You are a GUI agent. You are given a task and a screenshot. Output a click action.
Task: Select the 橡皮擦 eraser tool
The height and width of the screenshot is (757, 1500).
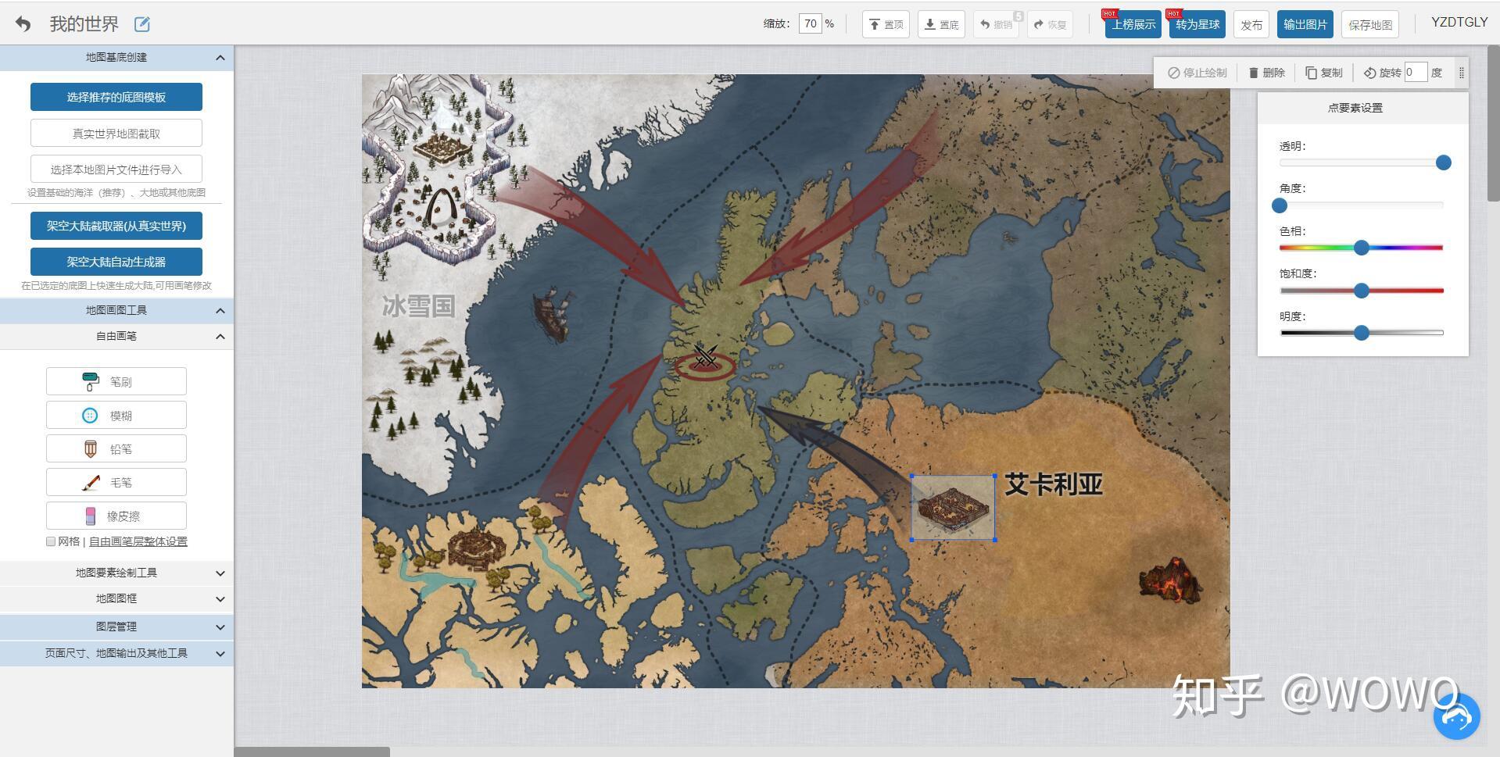pos(116,516)
